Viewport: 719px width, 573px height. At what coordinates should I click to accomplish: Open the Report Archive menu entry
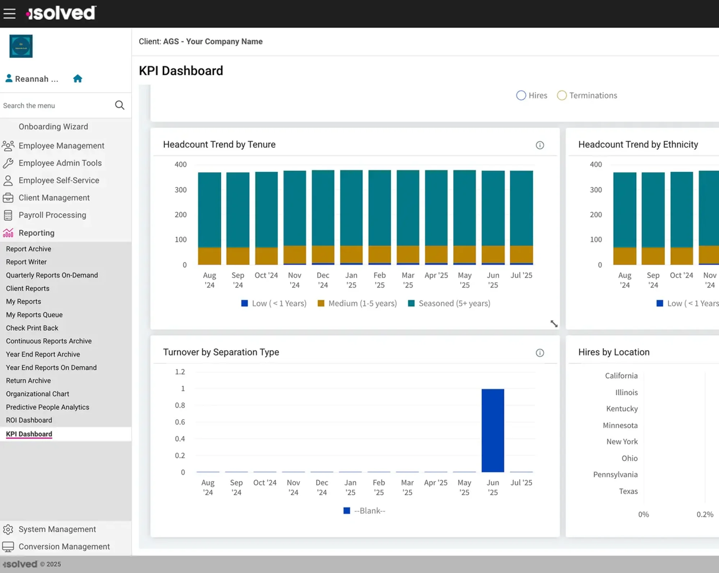point(28,249)
